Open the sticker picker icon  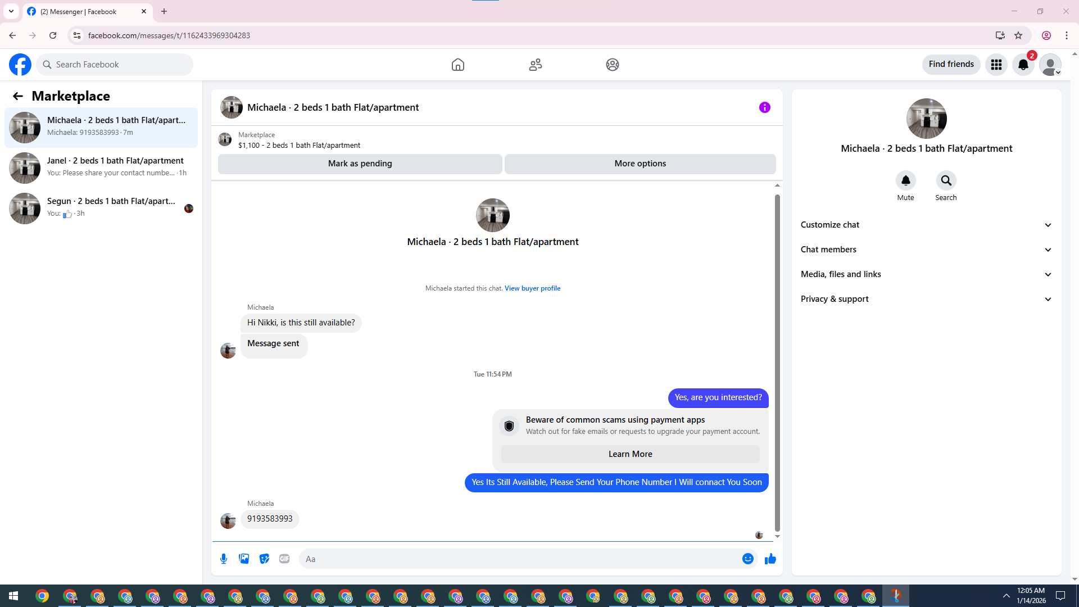264,559
